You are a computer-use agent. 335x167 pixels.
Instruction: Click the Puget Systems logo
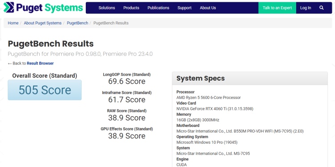pyautogui.click(x=43, y=8)
